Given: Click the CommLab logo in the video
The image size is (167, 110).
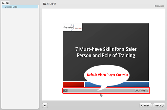Looking at the screenshot, I should pyautogui.click(x=73, y=27).
